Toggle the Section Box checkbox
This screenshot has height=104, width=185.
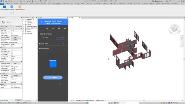pyautogui.click(x=12, y=60)
